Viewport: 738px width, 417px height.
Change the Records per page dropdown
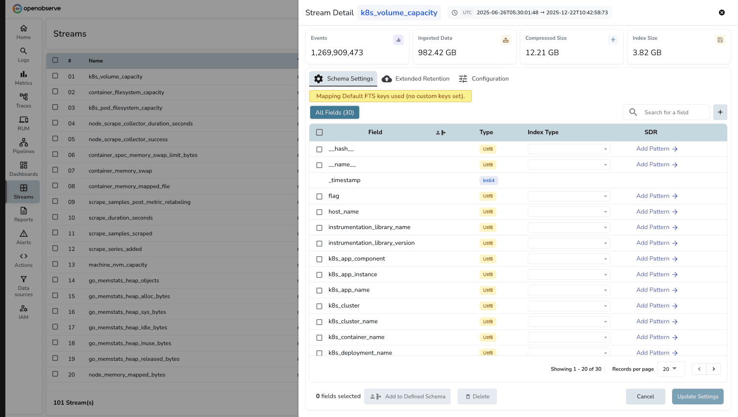[671, 369]
